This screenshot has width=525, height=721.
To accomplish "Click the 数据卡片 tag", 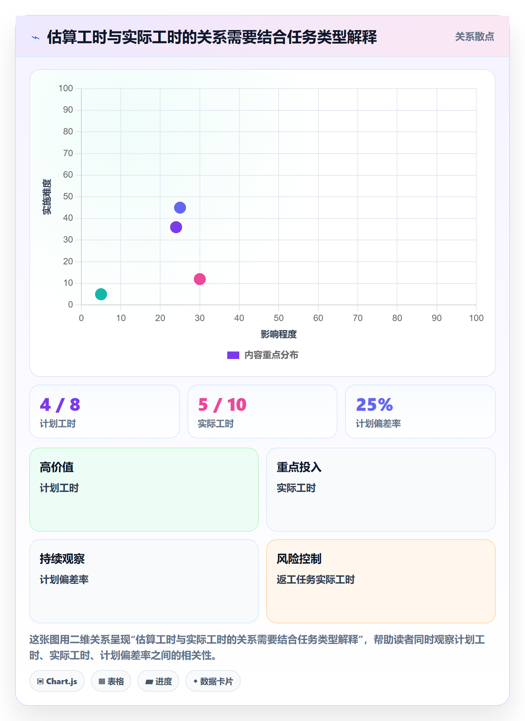I will pos(213,681).
